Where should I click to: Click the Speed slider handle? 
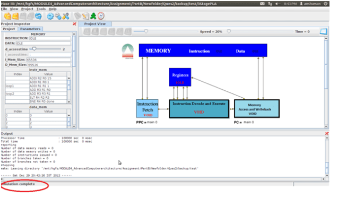(146, 31)
